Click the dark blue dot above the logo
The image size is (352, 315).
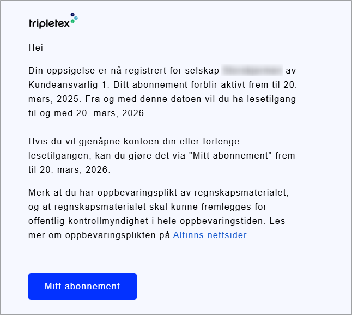pyautogui.click(x=72, y=15)
